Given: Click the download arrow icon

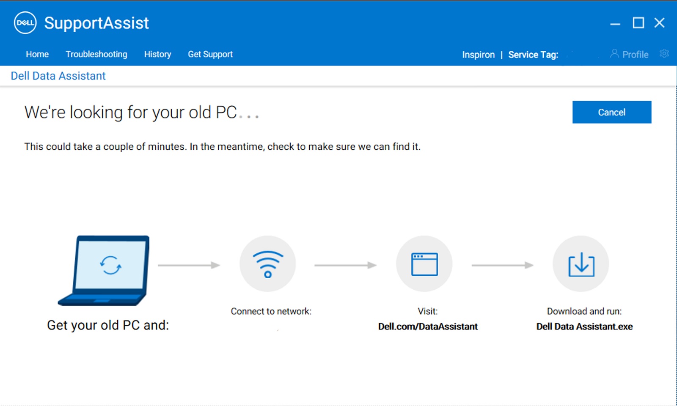Looking at the screenshot, I should [581, 264].
